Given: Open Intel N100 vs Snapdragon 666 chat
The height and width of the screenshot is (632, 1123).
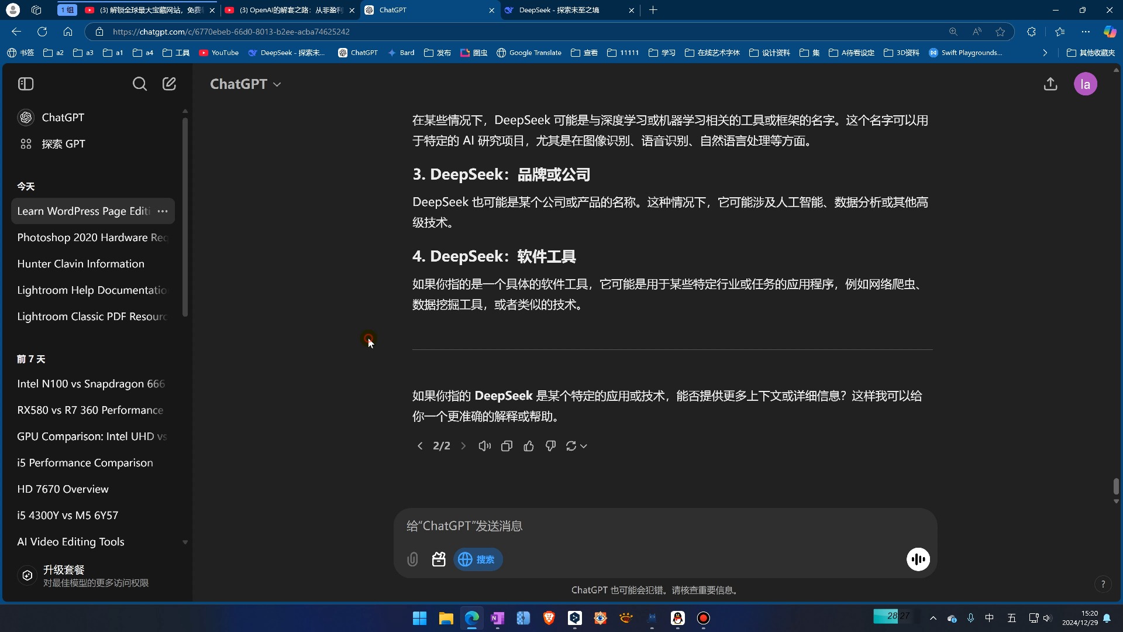Looking at the screenshot, I should click(93, 384).
